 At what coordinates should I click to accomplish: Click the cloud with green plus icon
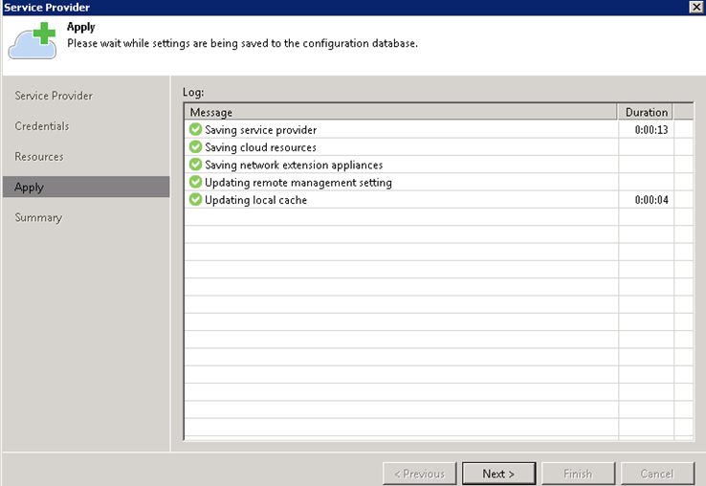(33, 40)
